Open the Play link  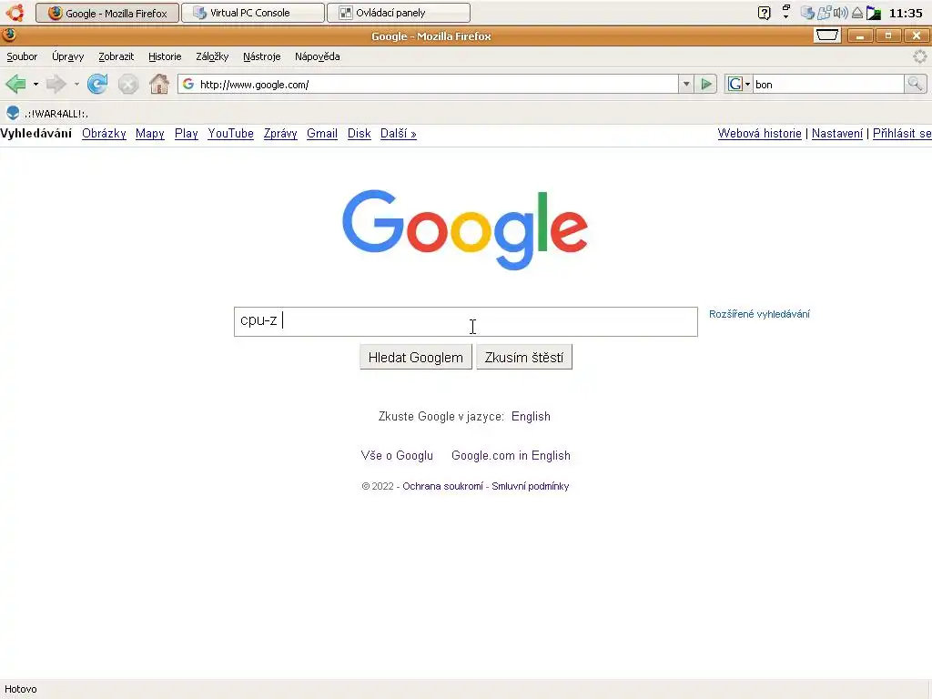tap(186, 133)
